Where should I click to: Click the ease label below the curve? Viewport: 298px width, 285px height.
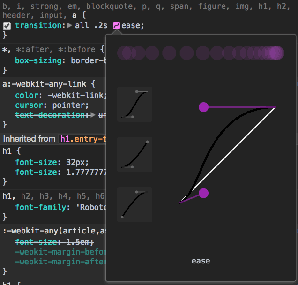click(201, 261)
